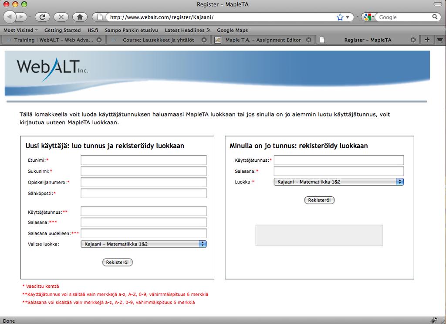Open Latest Headlines feed bookmark
Viewport: 446px width, 324px height.
pos(187,30)
